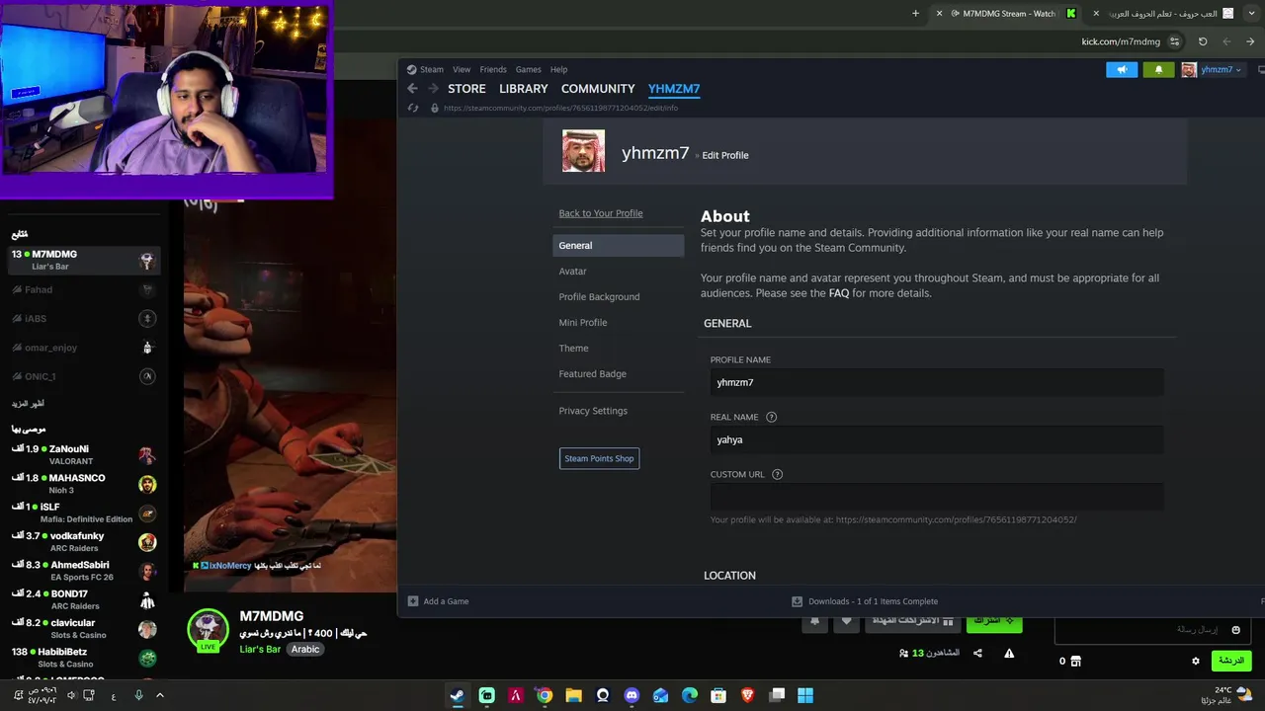Select Theme in the profile edit sidebar
The width and height of the screenshot is (1265, 711).
pyautogui.click(x=573, y=349)
